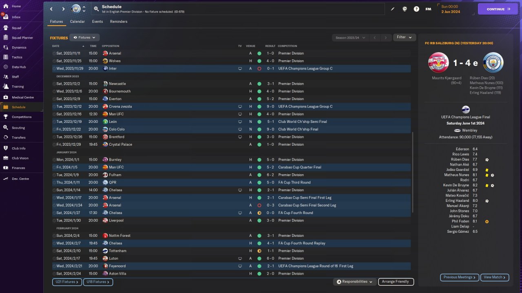Open the Data Hub sidebar icon

[x=6, y=67]
